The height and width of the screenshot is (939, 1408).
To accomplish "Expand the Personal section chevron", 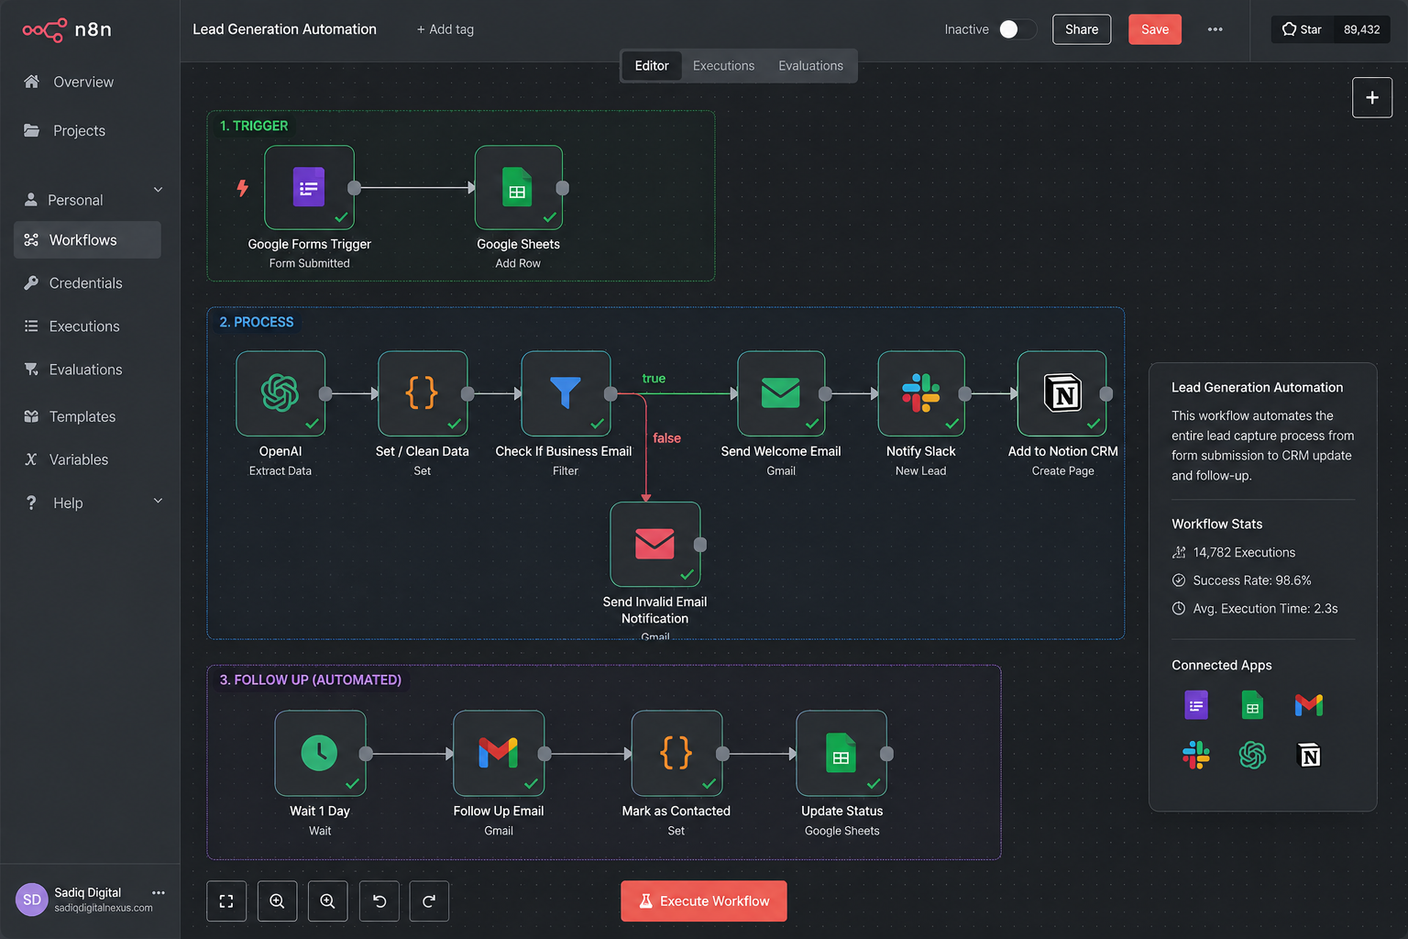I will [158, 190].
